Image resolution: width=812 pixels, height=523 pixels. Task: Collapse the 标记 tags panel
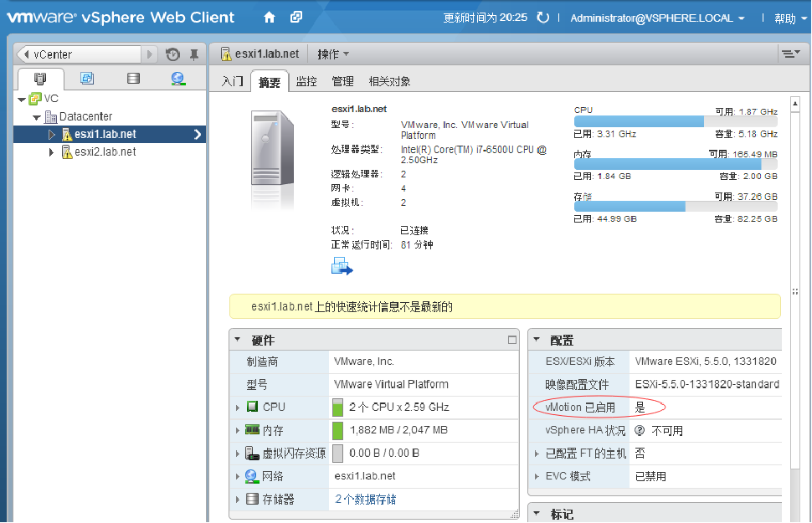click(x=537, y=514)
